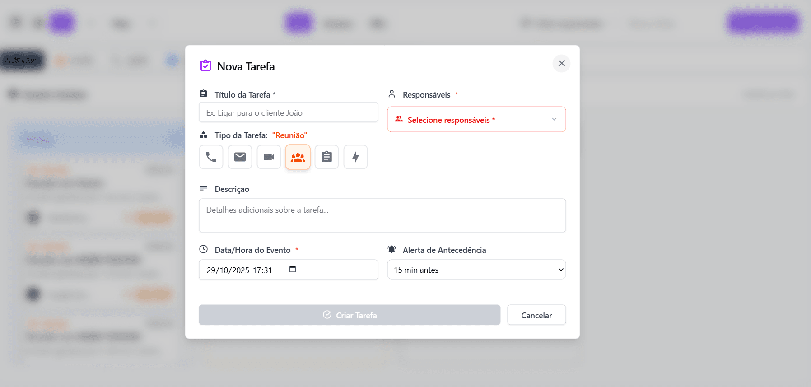Open the calendar date picker icon
This screenshot has width=811, height=387.
(x=293, y=269)
